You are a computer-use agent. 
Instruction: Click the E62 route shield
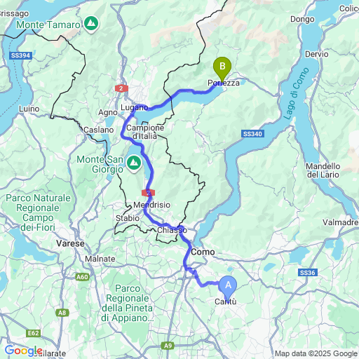34,333
